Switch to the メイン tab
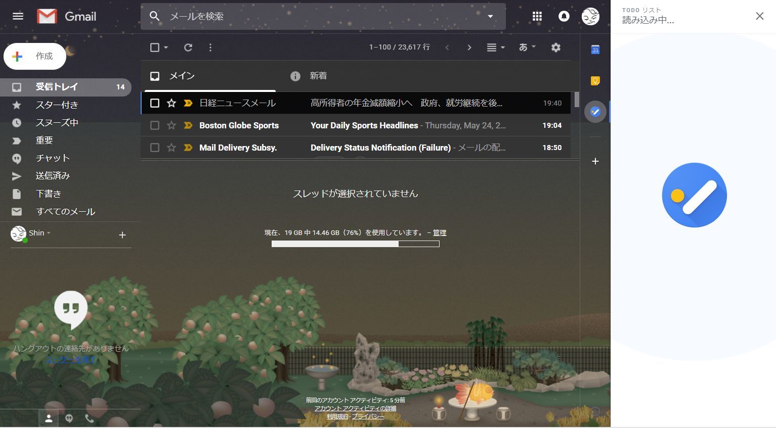 click(x=210, y=76)
